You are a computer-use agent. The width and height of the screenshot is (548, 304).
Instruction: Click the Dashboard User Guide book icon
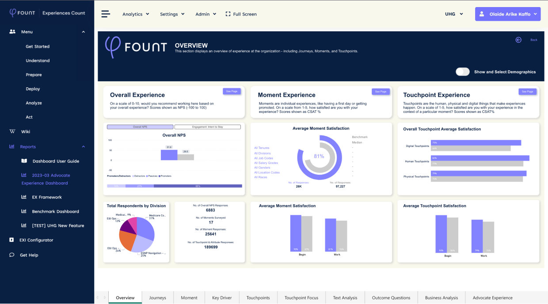24,161
